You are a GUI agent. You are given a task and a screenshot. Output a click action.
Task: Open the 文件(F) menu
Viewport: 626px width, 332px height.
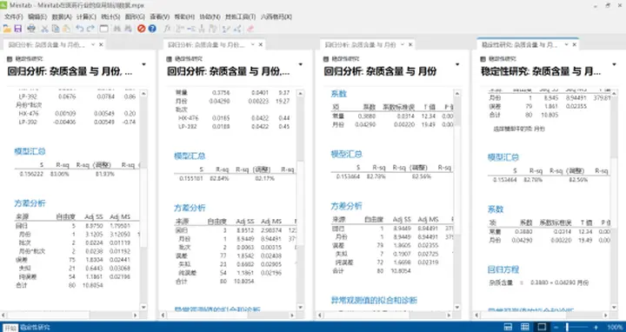[13, 17]
